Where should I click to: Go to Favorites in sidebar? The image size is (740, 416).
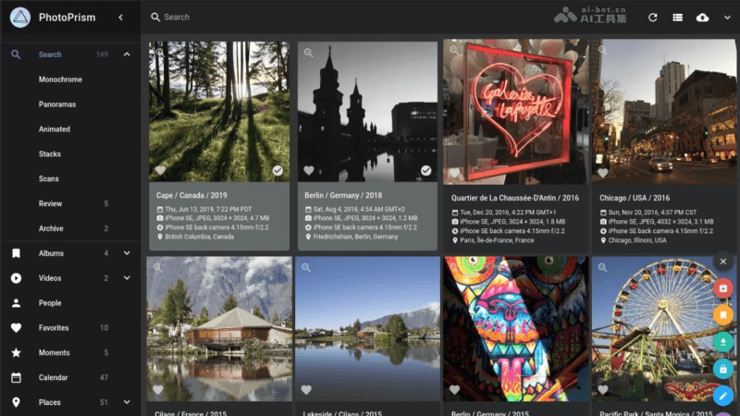point(54,328)
